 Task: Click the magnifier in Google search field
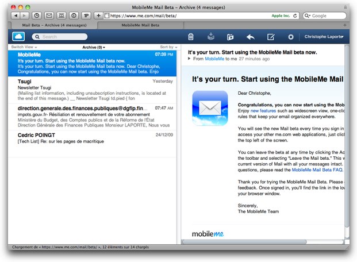coord(308,16)
